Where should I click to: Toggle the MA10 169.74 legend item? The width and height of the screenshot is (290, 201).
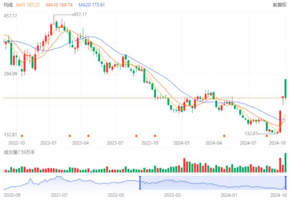pyautogui.click(x=59, y=5)
